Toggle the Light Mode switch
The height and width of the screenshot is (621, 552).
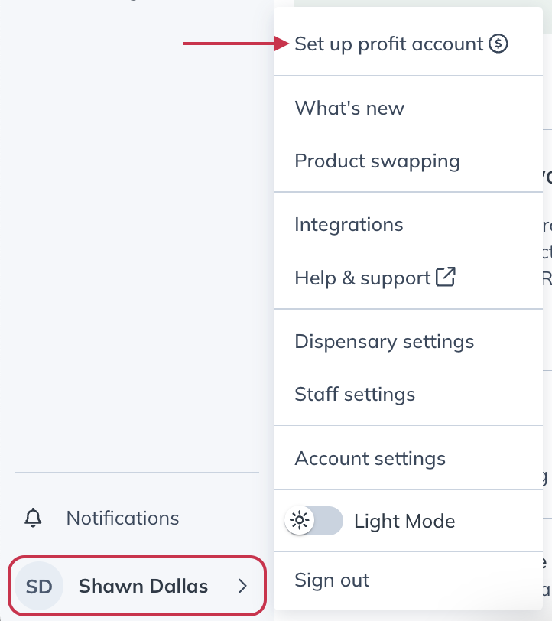coord(314,520)
